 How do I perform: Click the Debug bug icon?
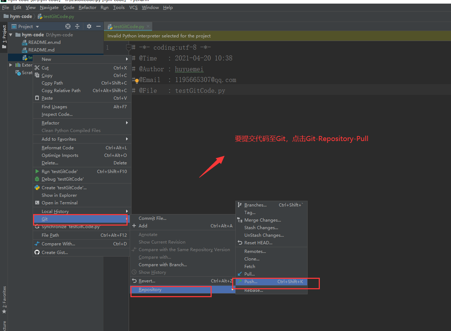[37, 179]
